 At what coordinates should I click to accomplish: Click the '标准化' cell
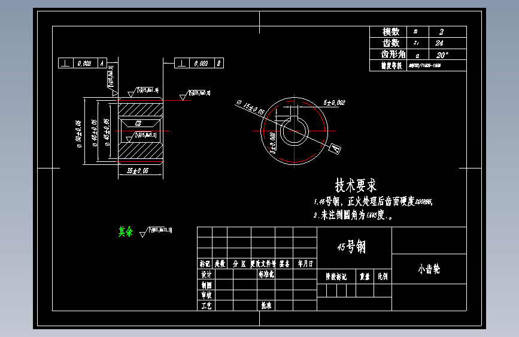pyautogui.click(x=266, y=274)
